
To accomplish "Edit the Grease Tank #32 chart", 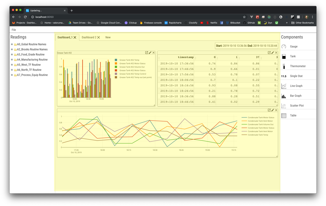I will [150, 53].
